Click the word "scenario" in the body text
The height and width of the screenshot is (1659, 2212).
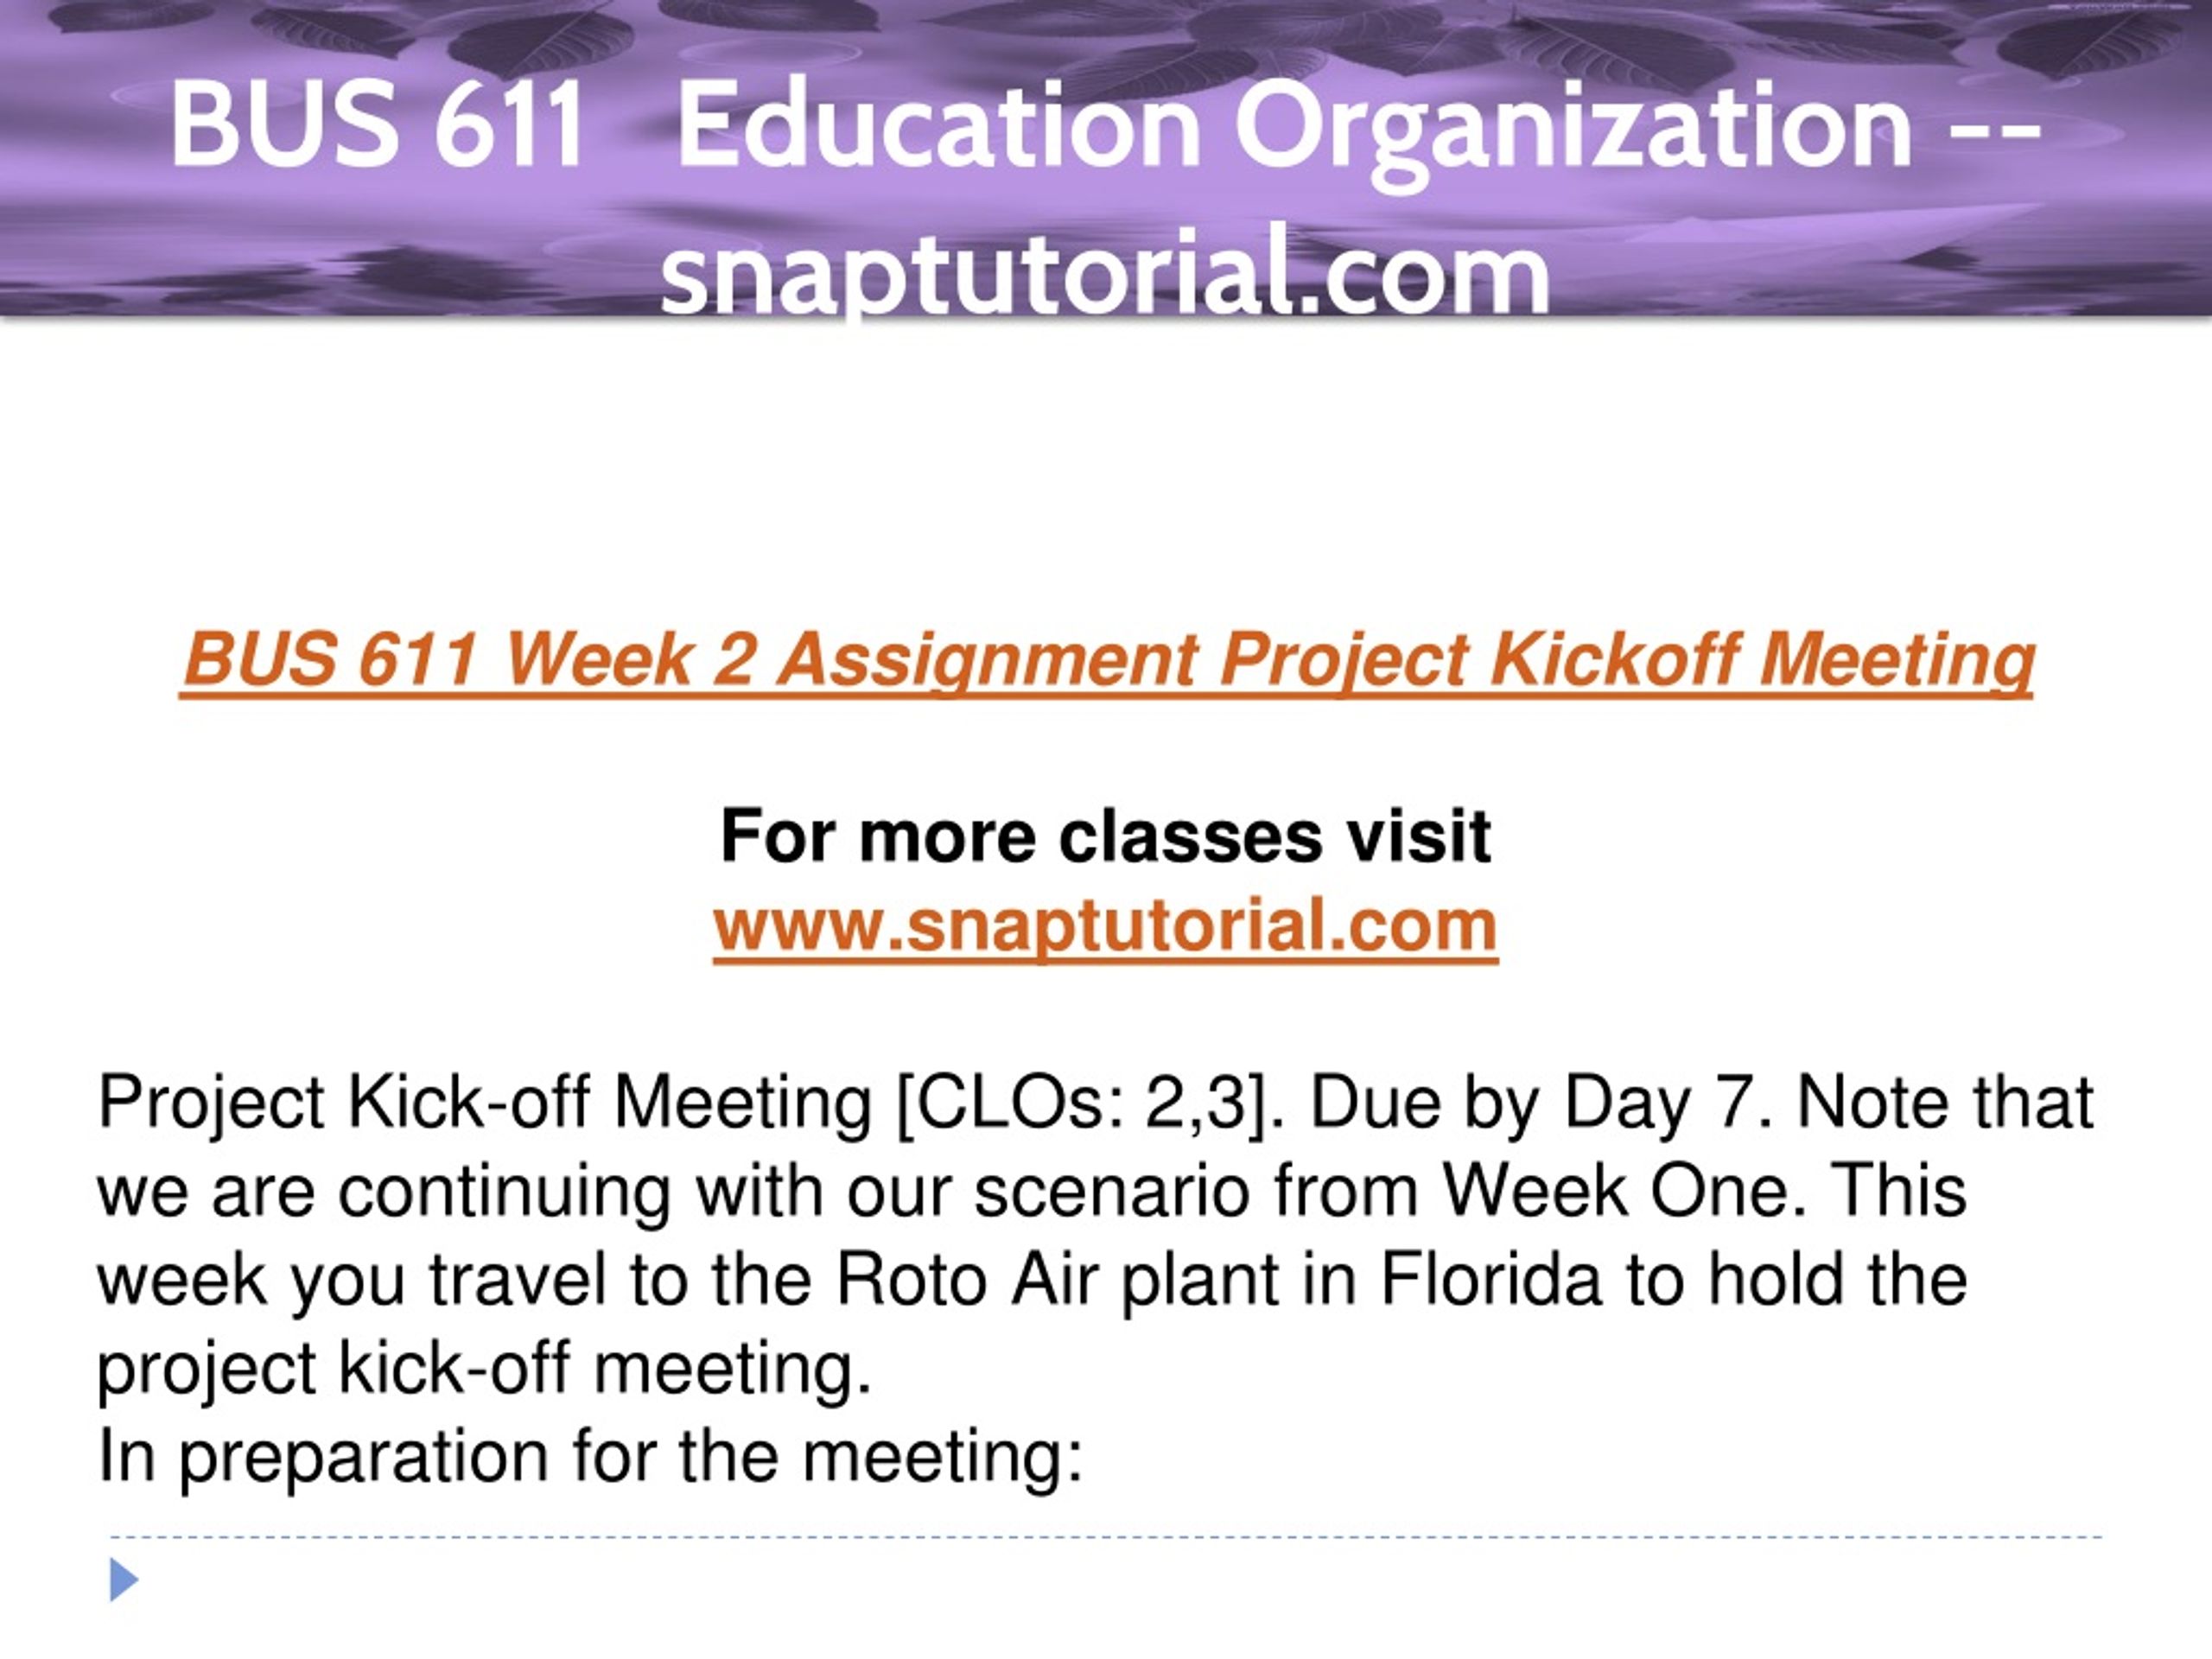pyautogui.click(x=1112, y=1192)
